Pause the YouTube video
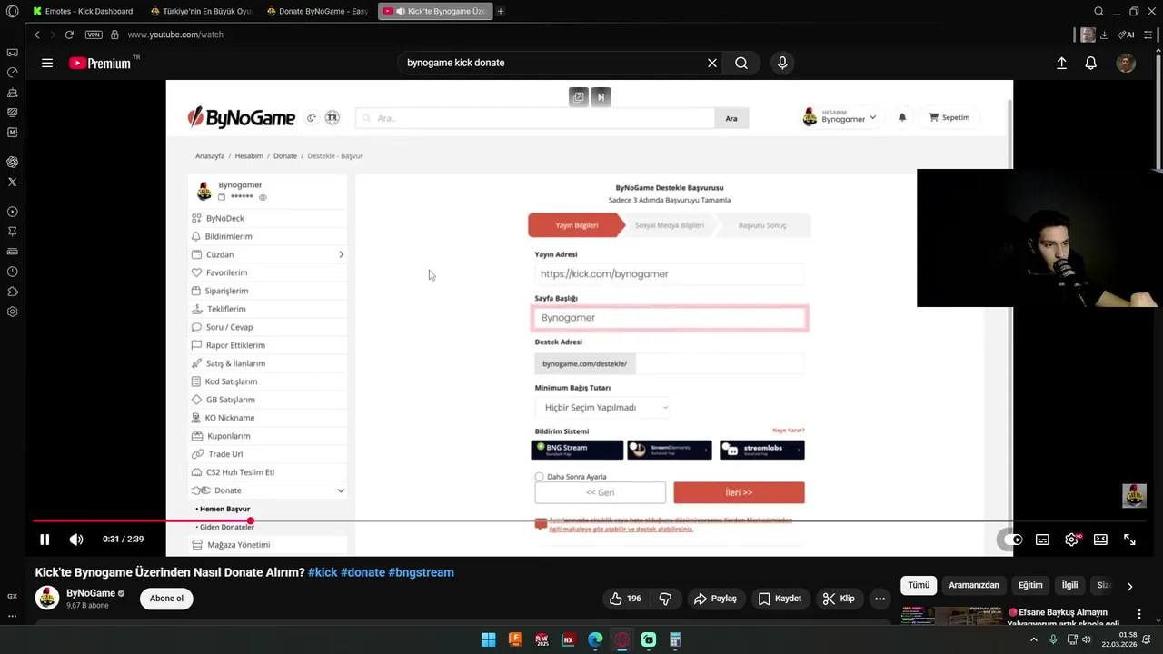Viewport: 1163px width, 654px height. (x=44, y=540)
